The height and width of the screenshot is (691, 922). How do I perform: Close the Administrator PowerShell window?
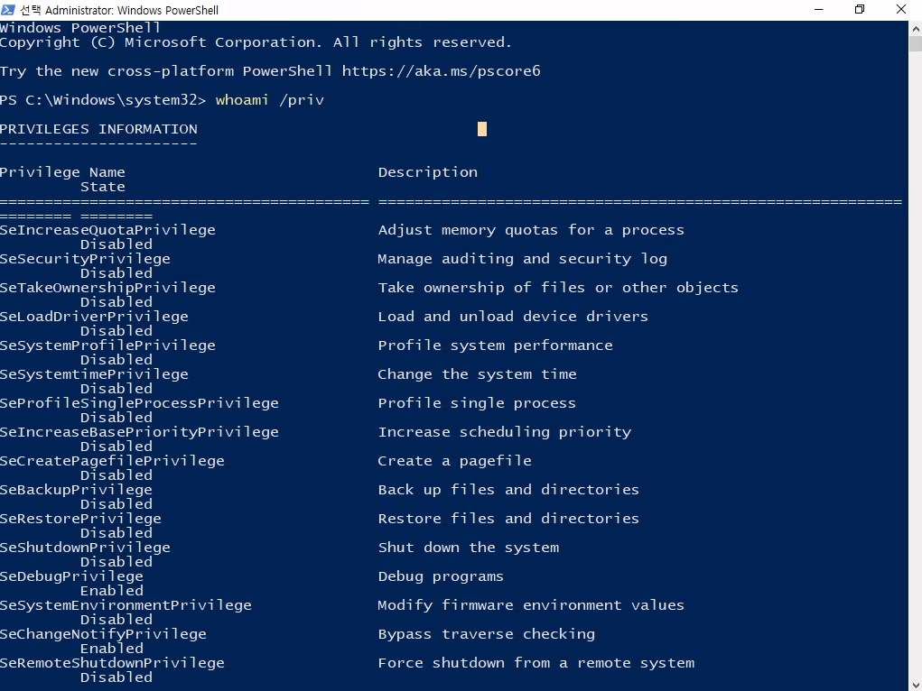[901, 9]
